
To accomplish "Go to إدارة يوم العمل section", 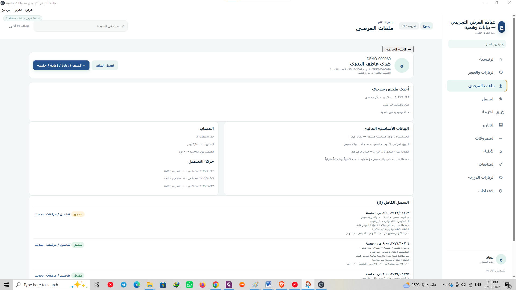I will click(x=477, y=44).
